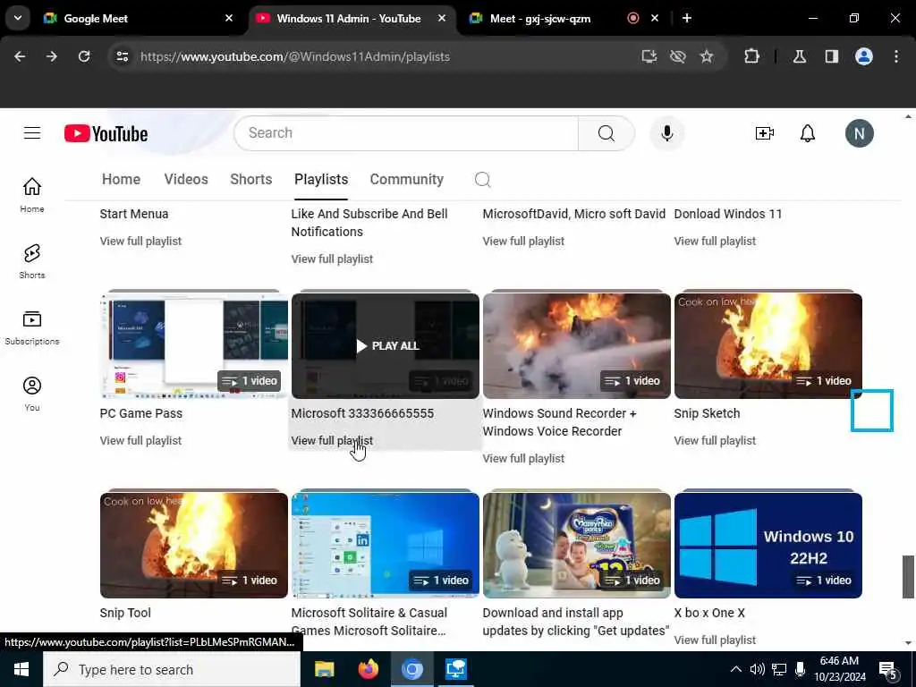The image size is (916, 687).
Task: Open the YouTube hamburger guide menu
Action: [x=32, y=133]
